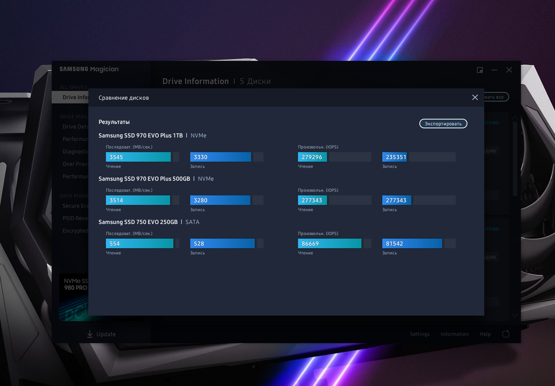Click the NVMe SSD 980 PRO banner
The image size is (555, 386).
click(x=74, y=297)
